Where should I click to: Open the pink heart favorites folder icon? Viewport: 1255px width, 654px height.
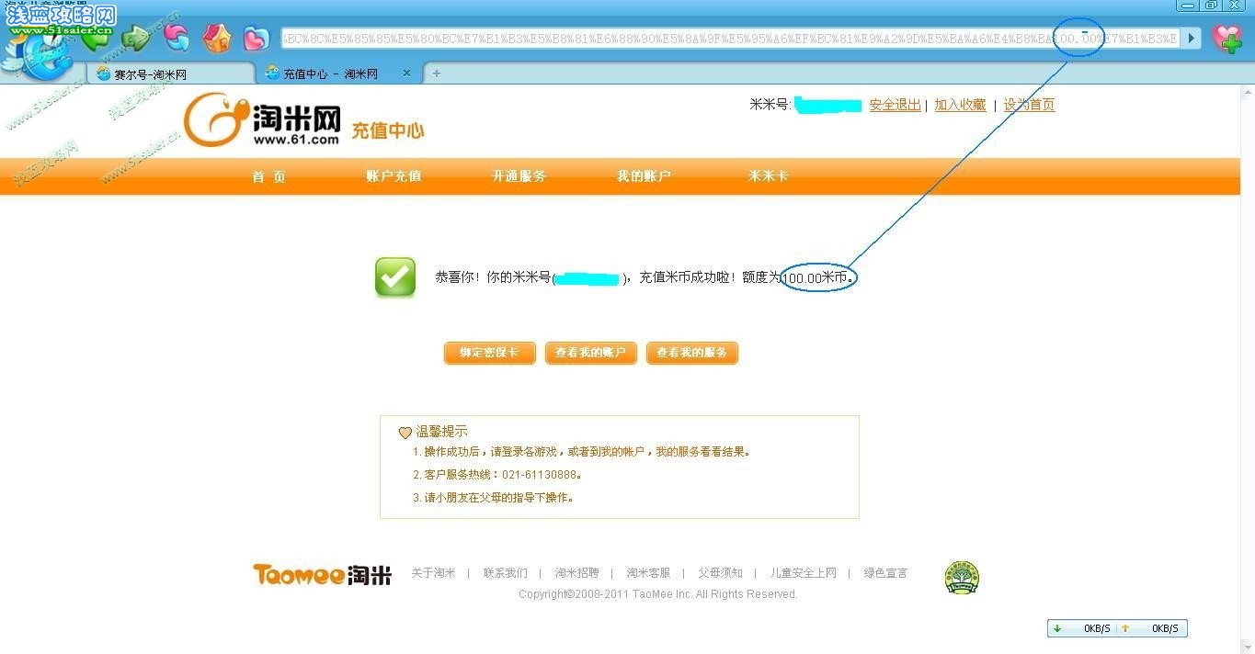click(x=256, y=39)
